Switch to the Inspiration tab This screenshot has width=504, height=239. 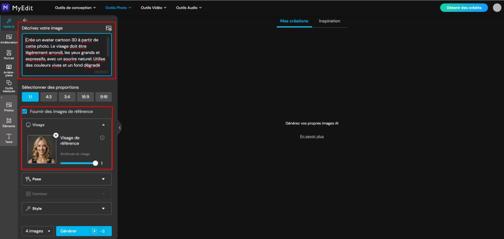329,21
